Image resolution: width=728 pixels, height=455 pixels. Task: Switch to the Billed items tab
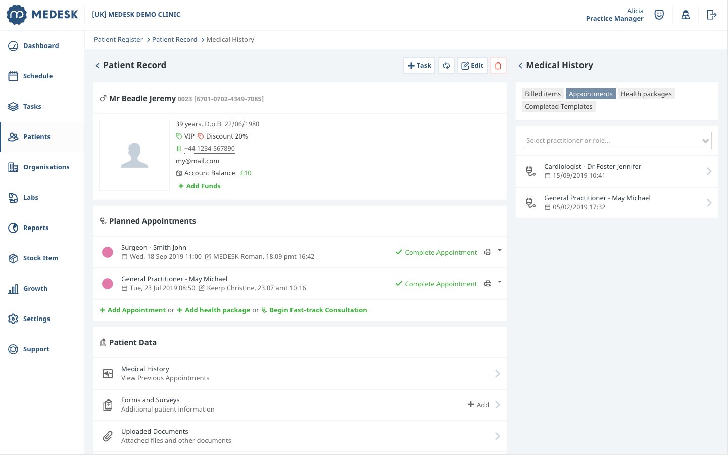543,94
